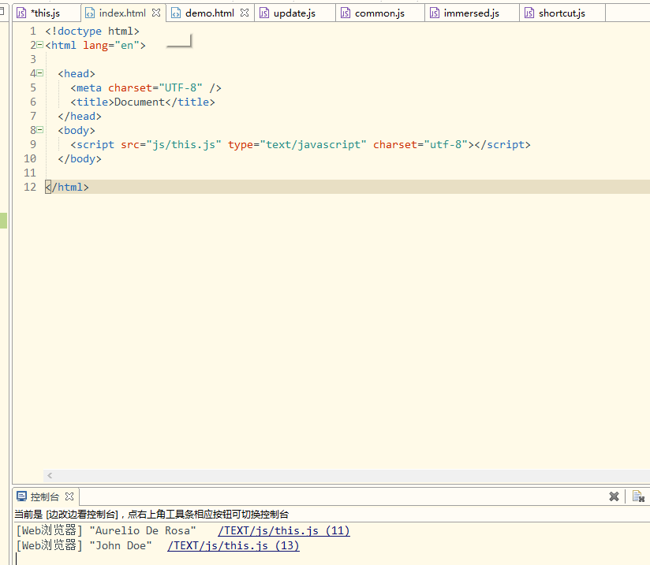Screen dimensions: 650x565
Task: Click line number 1 in the gutter
Action: [x=33, y=31]
